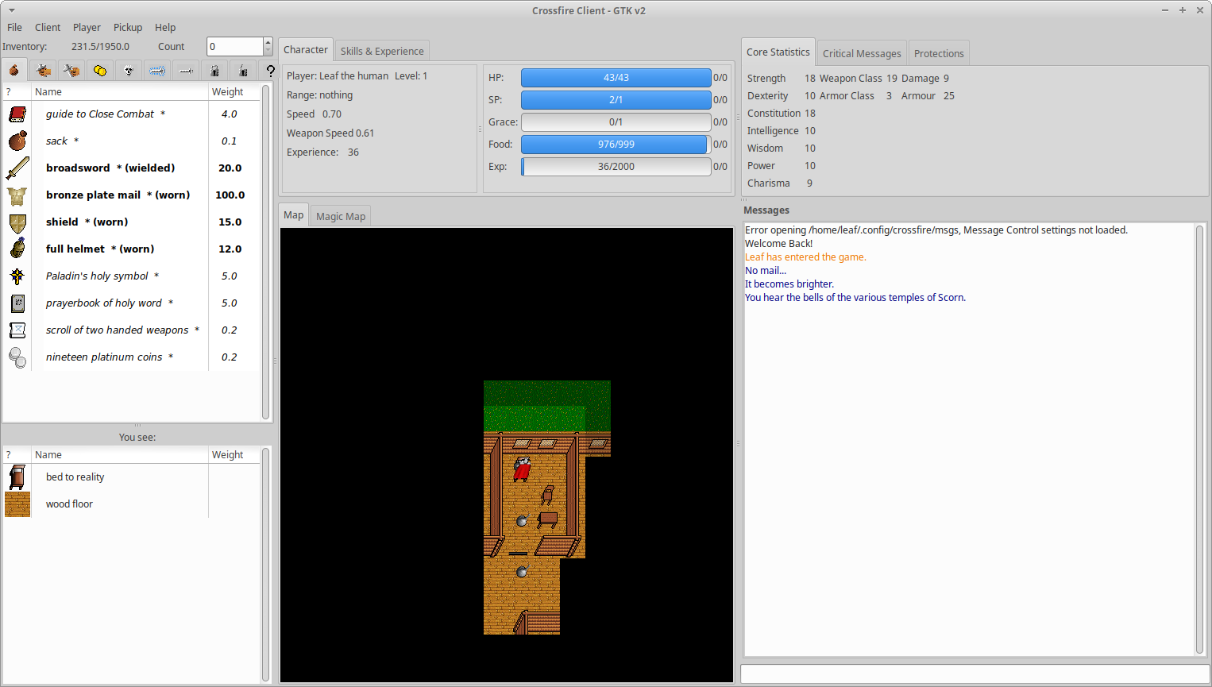
Task: Select the 'broadsword * (wielded)' item name
Action: point(110,168)
